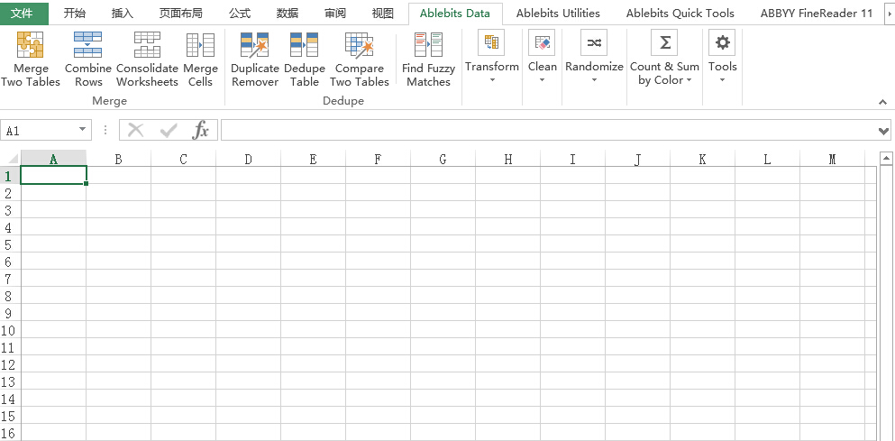Switch to the 开始 Home tab
The image size is (895, 441).
coord(74,14)
